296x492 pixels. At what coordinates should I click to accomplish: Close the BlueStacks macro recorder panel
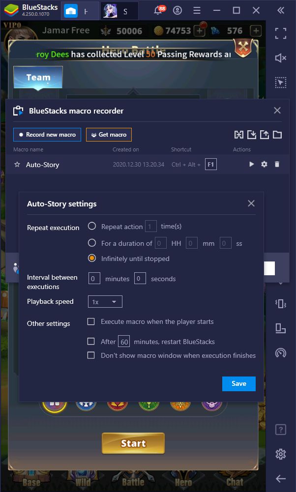277,111
